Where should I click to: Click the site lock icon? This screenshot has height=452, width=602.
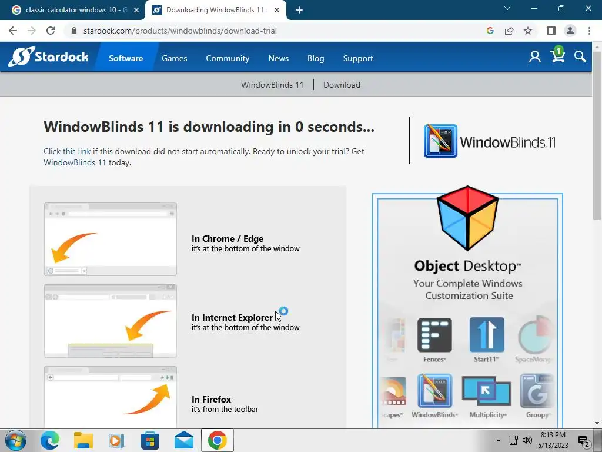pos(74,31)
